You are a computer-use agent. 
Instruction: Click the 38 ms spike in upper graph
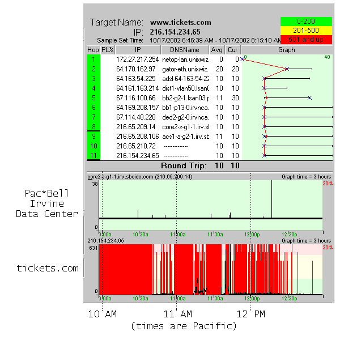click(x=271, y=199)
